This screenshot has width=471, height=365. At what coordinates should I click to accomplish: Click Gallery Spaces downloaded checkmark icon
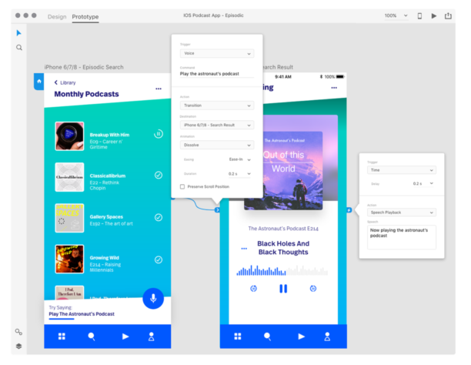159,217
